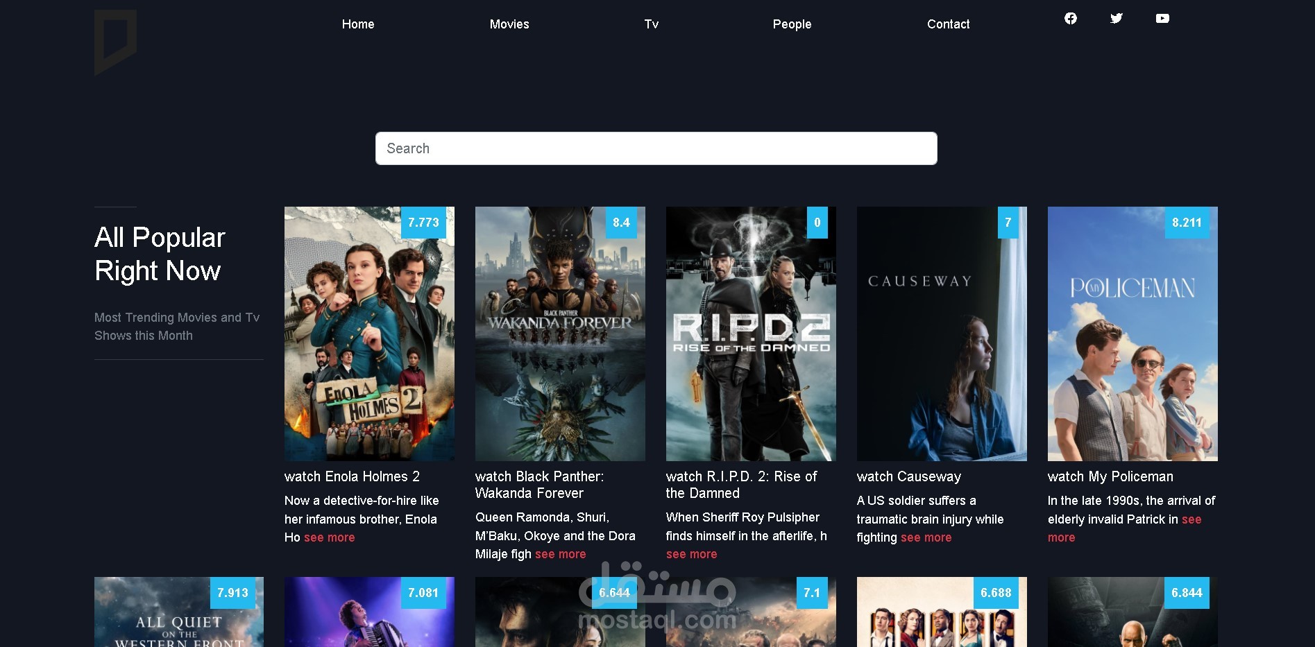Open the YouTube social icon
The image size is (1315, 647).
tap(1162, 19)
